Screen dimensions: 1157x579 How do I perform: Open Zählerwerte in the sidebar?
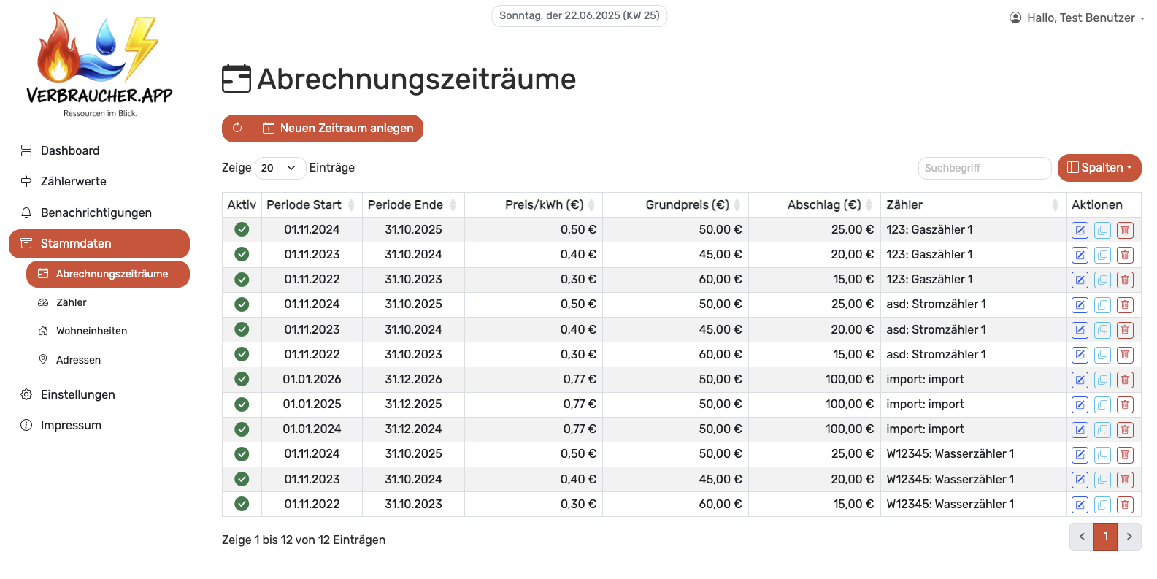(73, 182)
